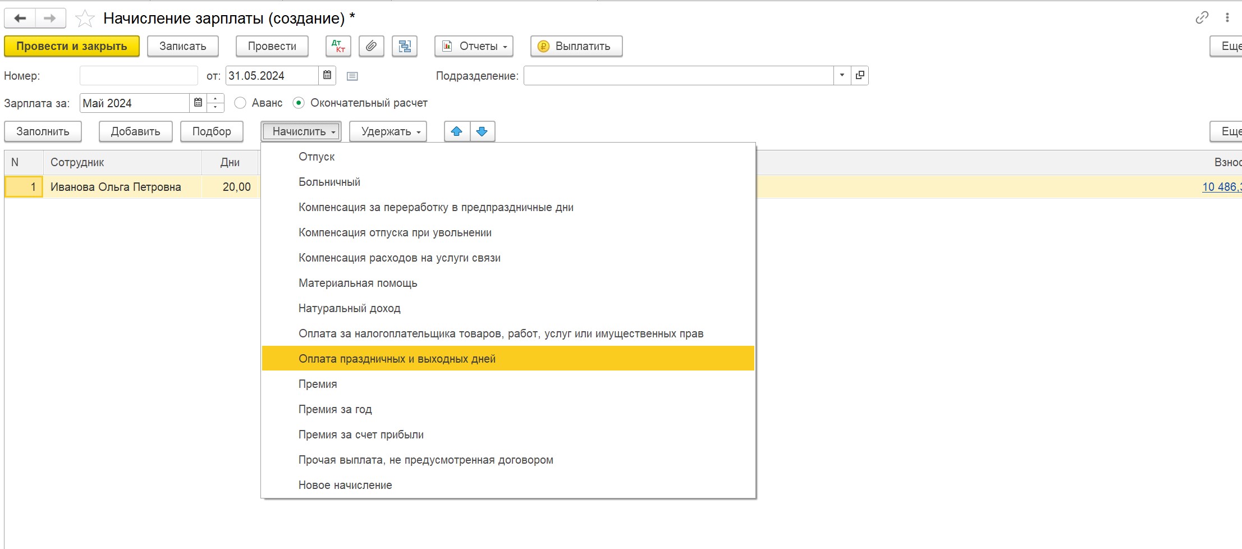This screenshot has height=549, width=1242.
Task: Open three-dot more options menu
Action: pyautogui.click(x=1227, y=17)
